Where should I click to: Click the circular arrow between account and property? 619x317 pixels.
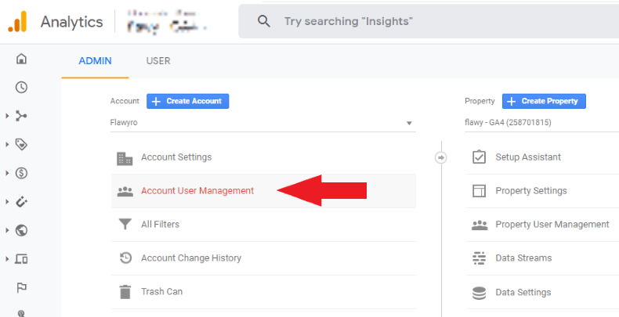[440, 157]
